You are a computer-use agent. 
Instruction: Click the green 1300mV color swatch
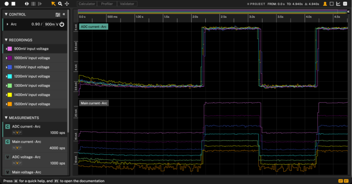tap(10, 85)
